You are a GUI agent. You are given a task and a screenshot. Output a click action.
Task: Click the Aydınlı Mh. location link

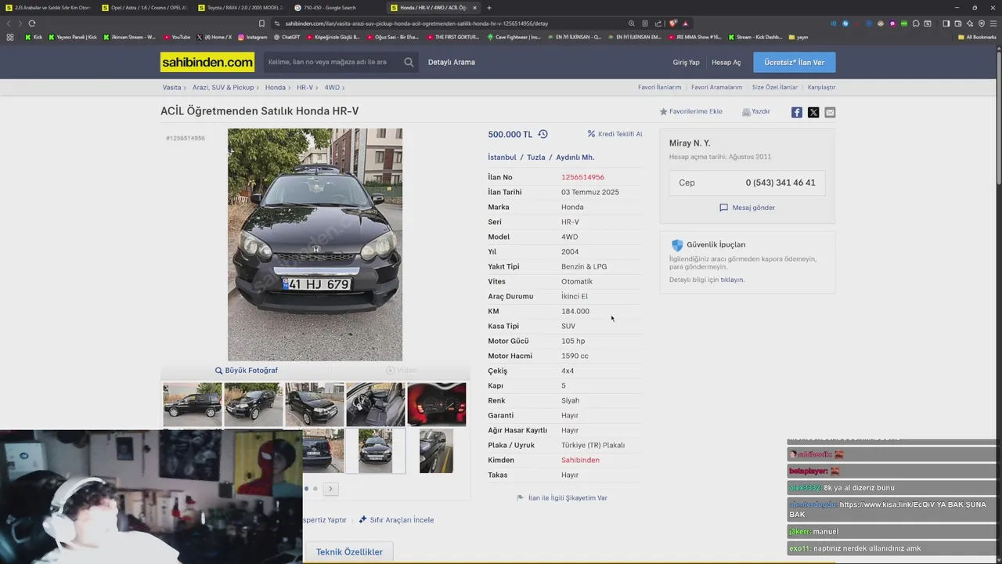(575, 157)
